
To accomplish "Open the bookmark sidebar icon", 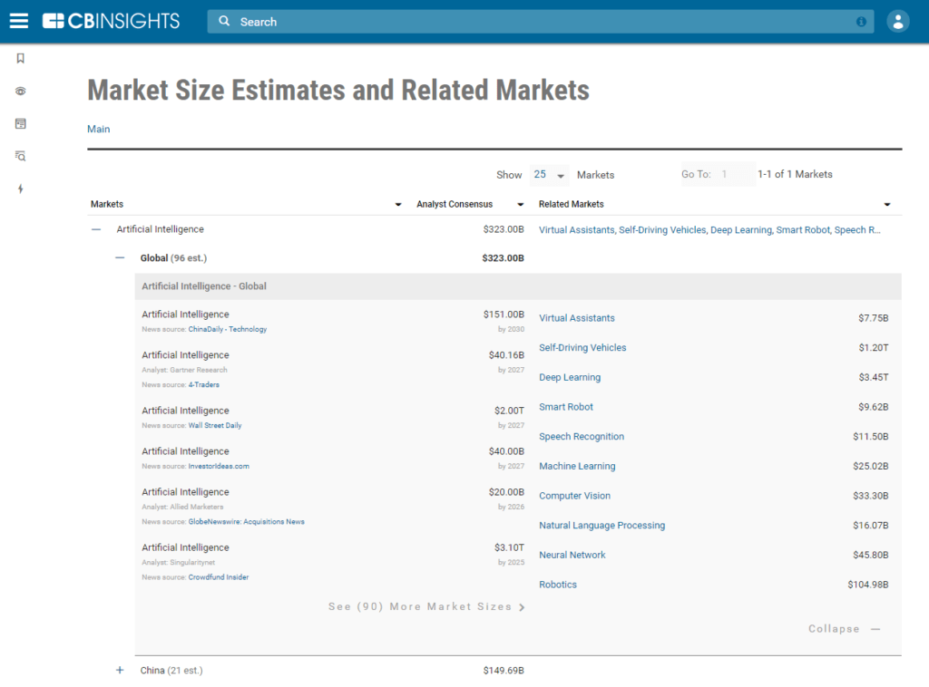I will coord(20,58).
